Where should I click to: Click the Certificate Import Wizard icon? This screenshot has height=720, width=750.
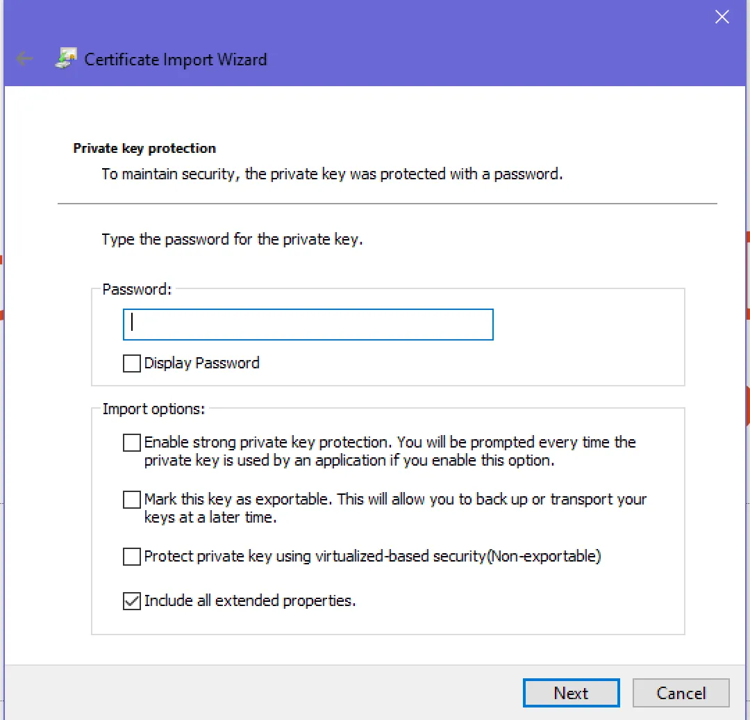pos(66,58)
